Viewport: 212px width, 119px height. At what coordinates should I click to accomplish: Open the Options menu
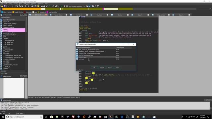tap(33, 4)
